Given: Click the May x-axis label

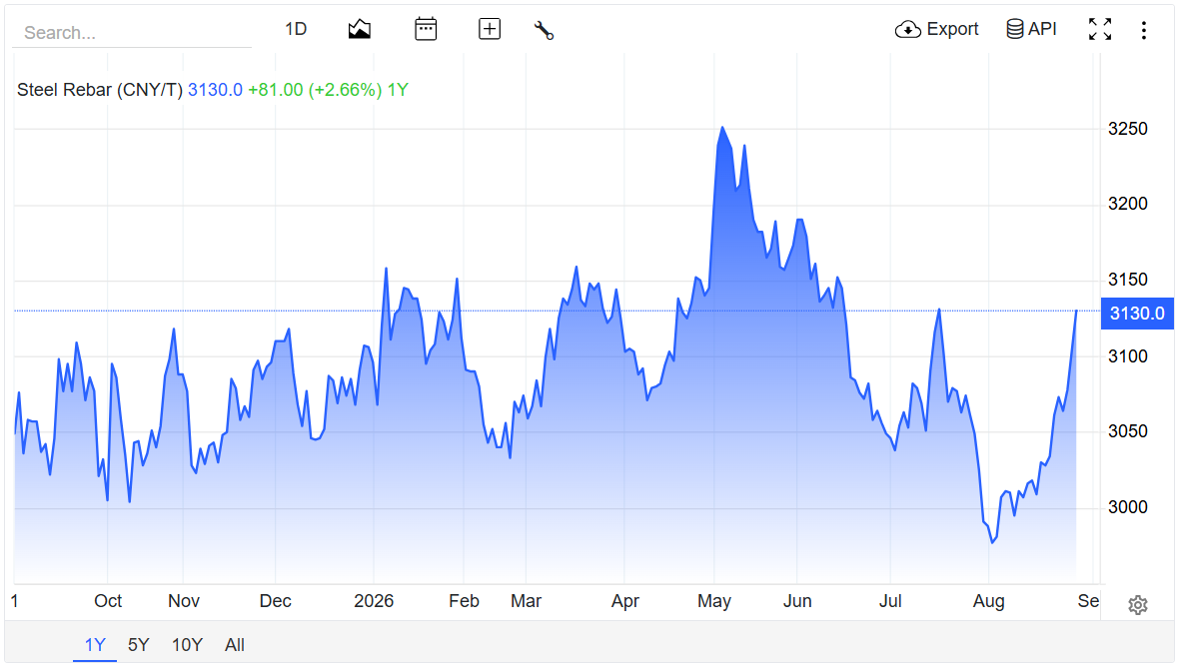Looking at the screenshot, I should tap(714, 601).
